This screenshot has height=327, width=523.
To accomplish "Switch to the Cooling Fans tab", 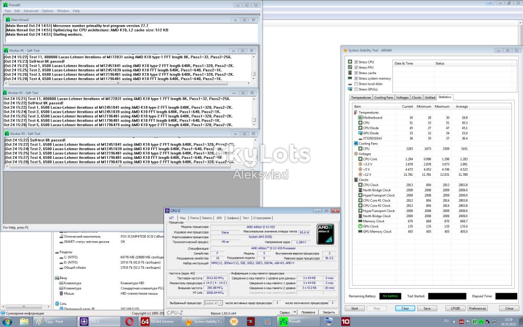I will coord(384,98).
